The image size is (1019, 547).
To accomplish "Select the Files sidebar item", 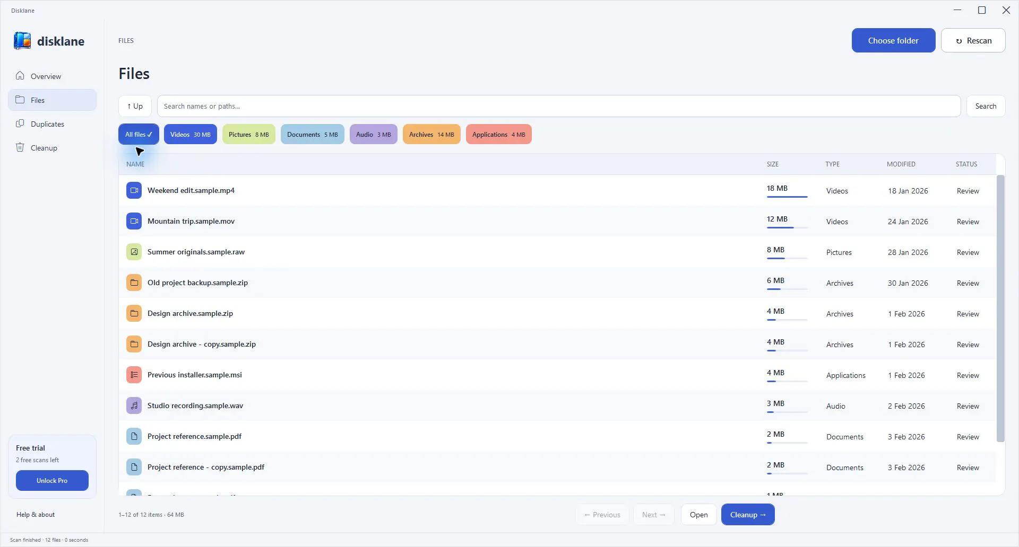I will [x=52, y=100].
